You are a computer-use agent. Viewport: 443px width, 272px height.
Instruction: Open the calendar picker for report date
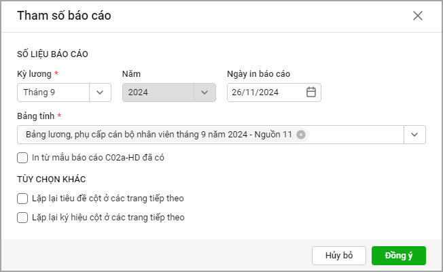point(311,92)
